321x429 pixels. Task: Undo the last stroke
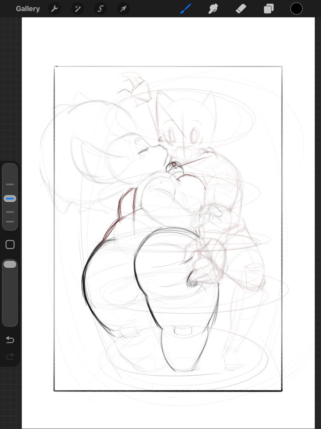tap(10, 340)
